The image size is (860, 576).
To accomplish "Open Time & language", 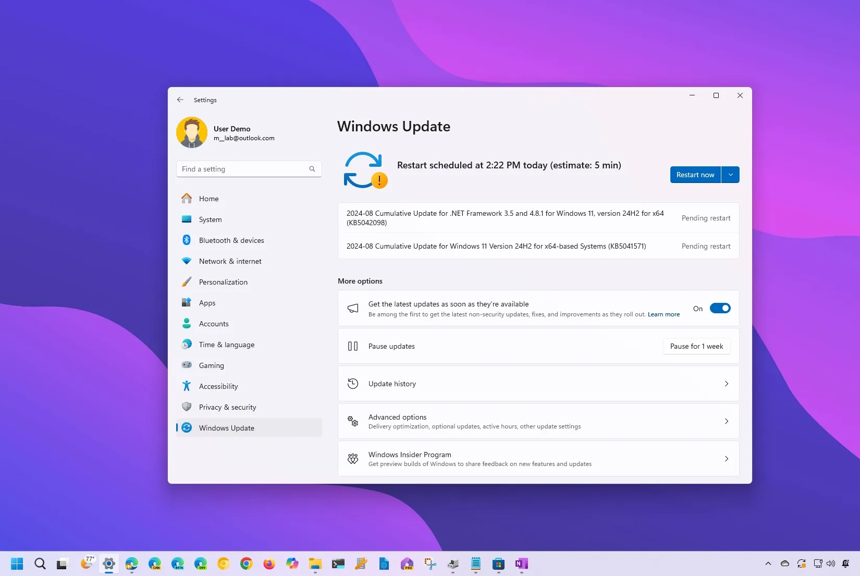I will click(x=249, y=345).
